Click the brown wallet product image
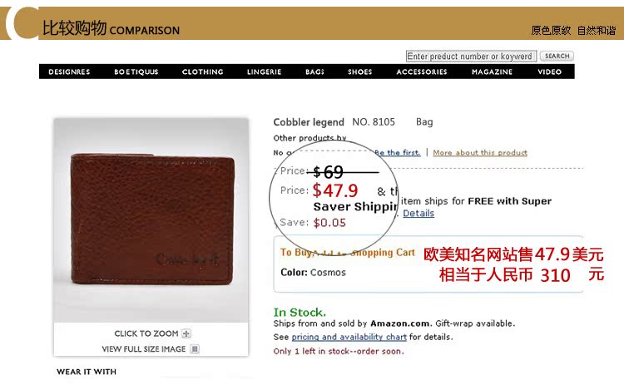Screen dimensions: 624x385 click(x=151, y=220)
